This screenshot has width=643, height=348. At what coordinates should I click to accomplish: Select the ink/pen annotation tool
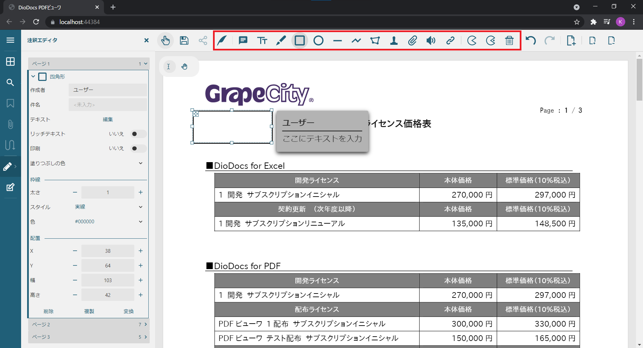click(222, 40)
